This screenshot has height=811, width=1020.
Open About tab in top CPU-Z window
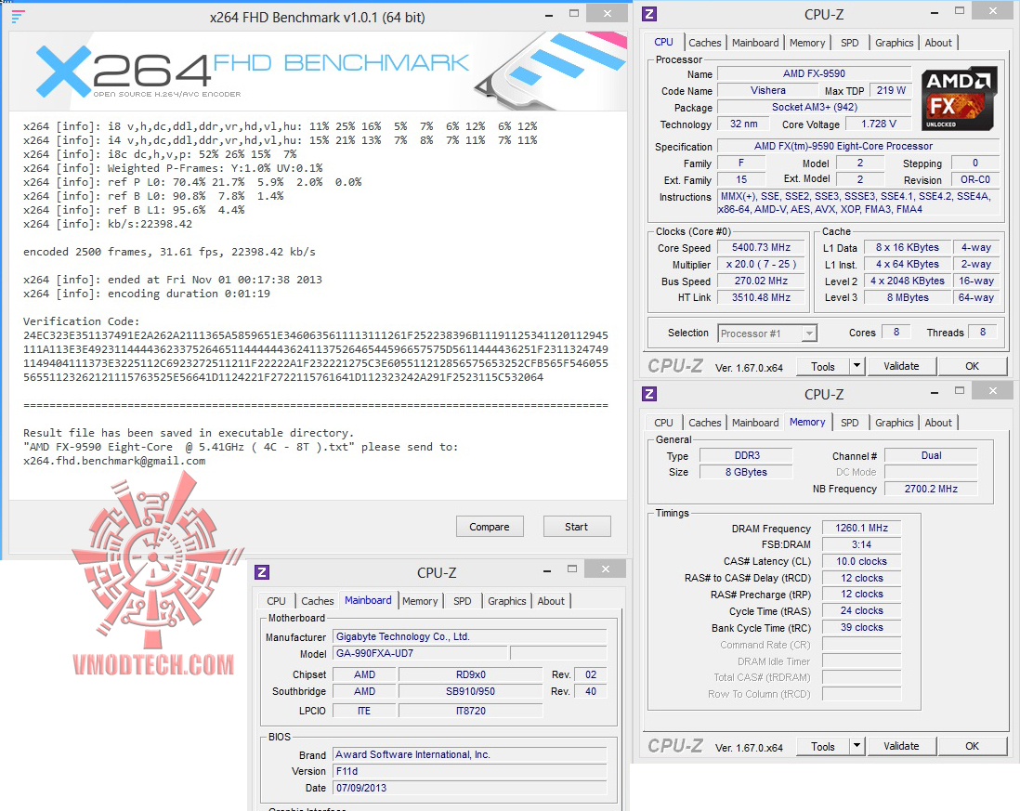point(938,43)
